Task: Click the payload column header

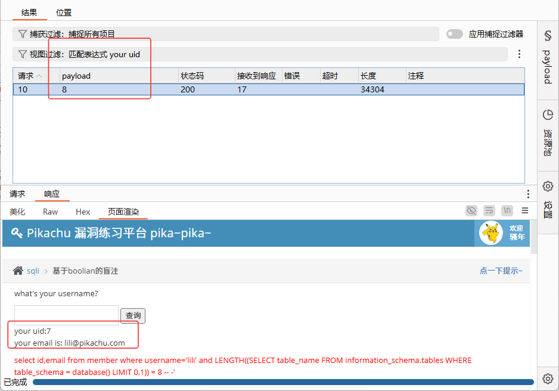Action: click(x=119, y=76)
